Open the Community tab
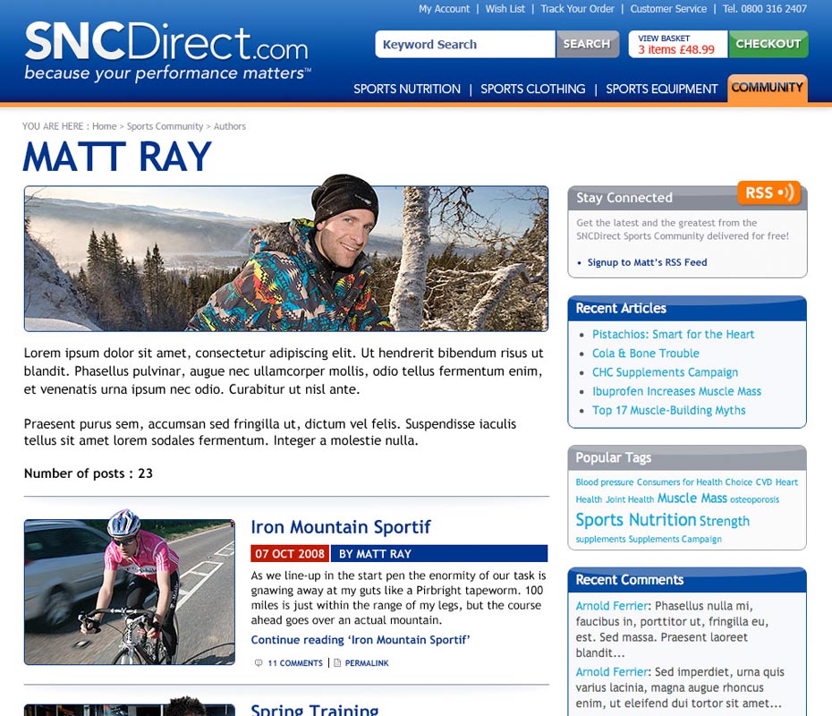Viewport: 832px width, 716px height. (768, 88)
